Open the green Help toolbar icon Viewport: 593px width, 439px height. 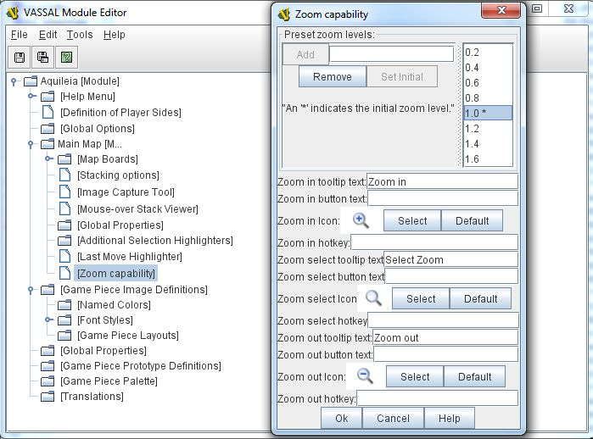pyautogui.click(x=66, y=58)
